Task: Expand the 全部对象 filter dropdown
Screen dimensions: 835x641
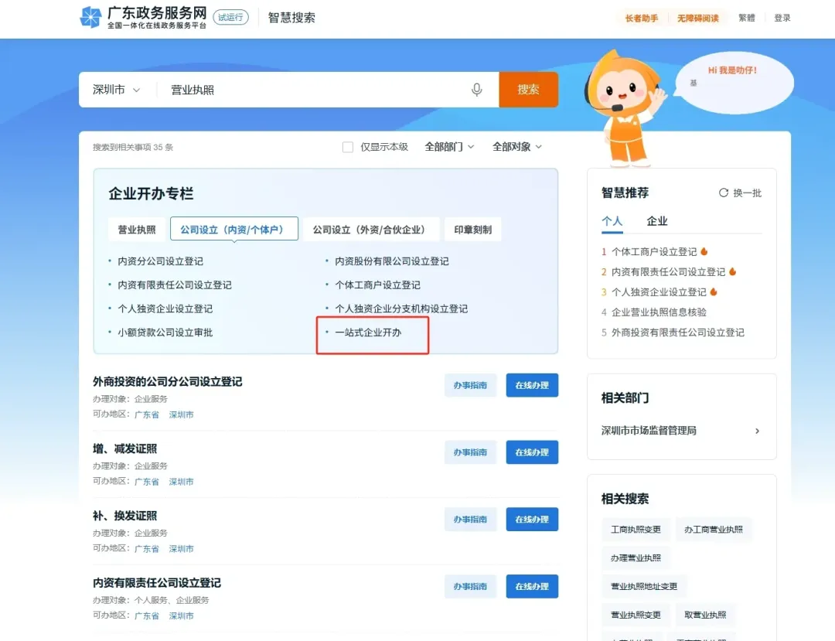Action: click(516, 147)
